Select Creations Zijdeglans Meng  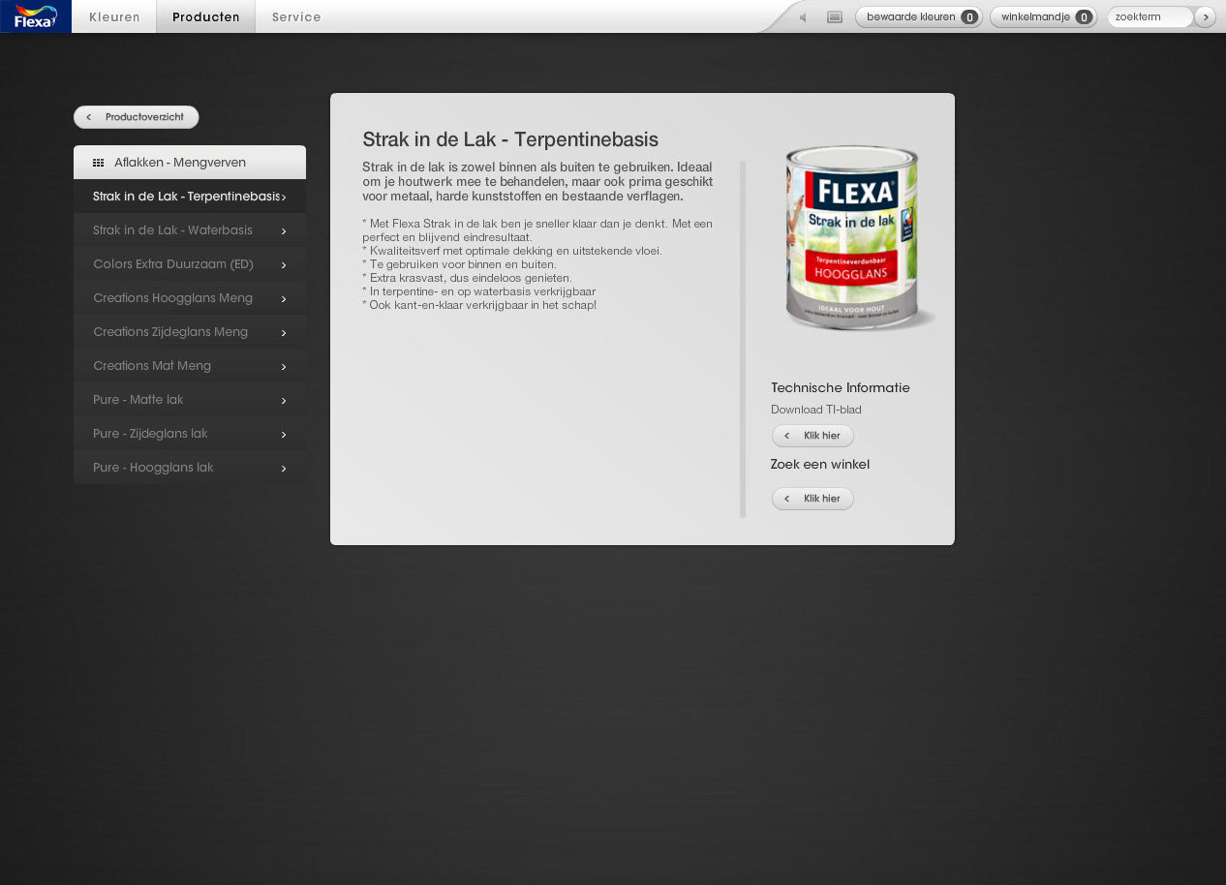tap(190, 332)
